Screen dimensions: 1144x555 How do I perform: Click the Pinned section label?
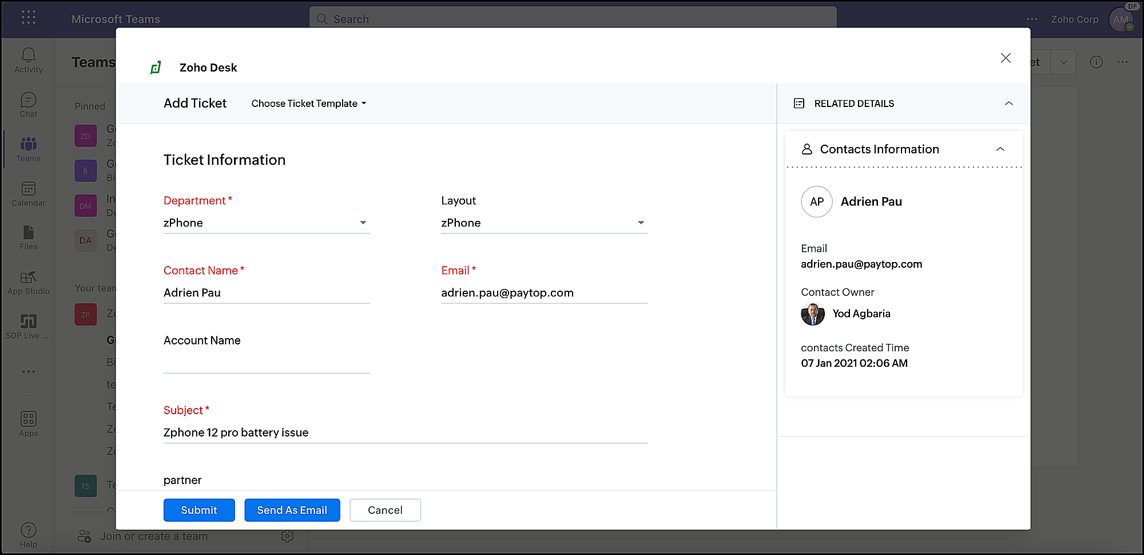[90, 106]
